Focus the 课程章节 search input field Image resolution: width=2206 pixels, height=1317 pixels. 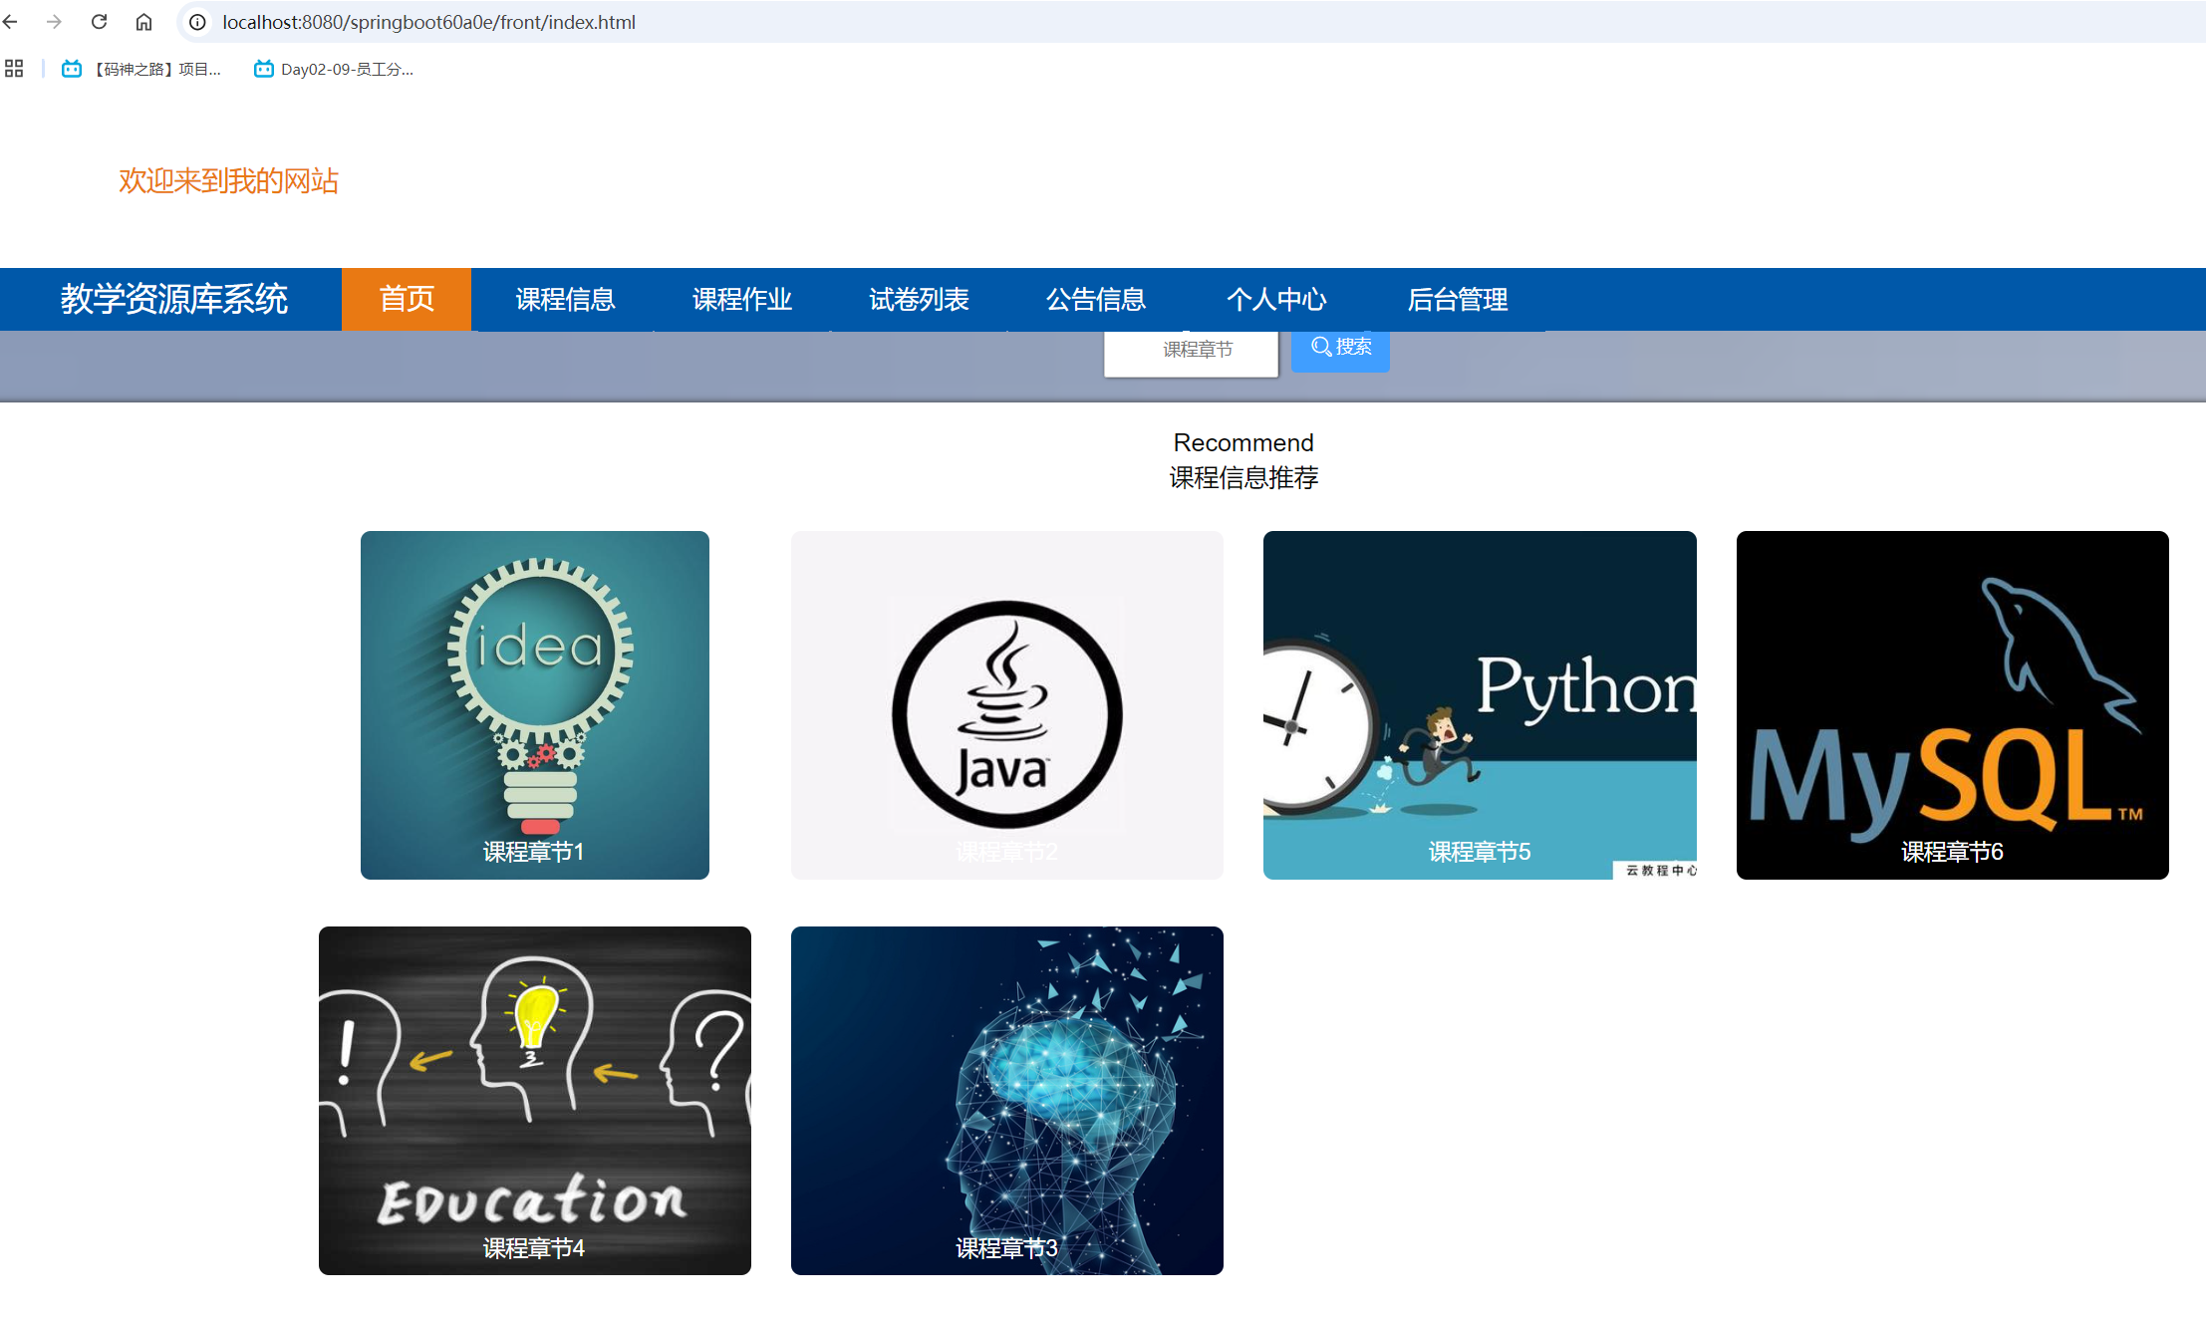1191,351
